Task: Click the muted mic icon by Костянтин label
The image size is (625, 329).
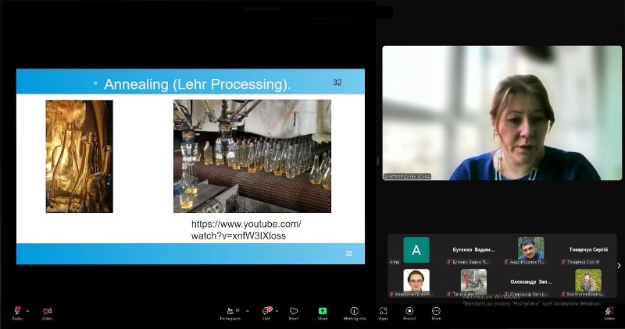Action: tap(563, 295)
